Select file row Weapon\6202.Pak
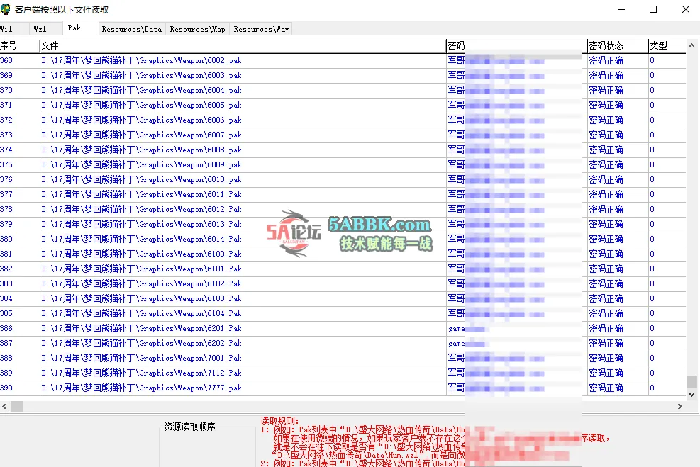The image size is (700, 467). click(x=343, y=343)
